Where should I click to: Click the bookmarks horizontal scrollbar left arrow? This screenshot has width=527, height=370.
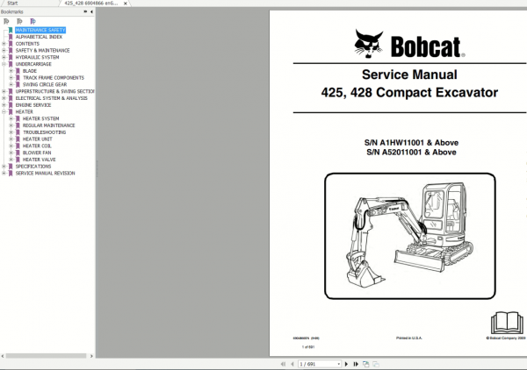click(3, 356)
